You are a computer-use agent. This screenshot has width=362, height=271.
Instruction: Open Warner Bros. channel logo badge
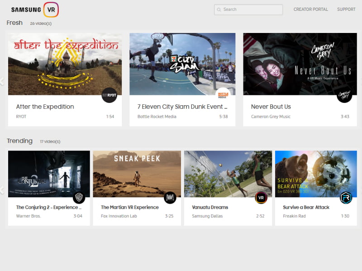pyautogui.click(x=79, y=197)
